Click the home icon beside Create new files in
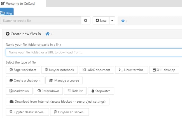Image resolution: width=182 pixels, height=118 pixels. 48,34
